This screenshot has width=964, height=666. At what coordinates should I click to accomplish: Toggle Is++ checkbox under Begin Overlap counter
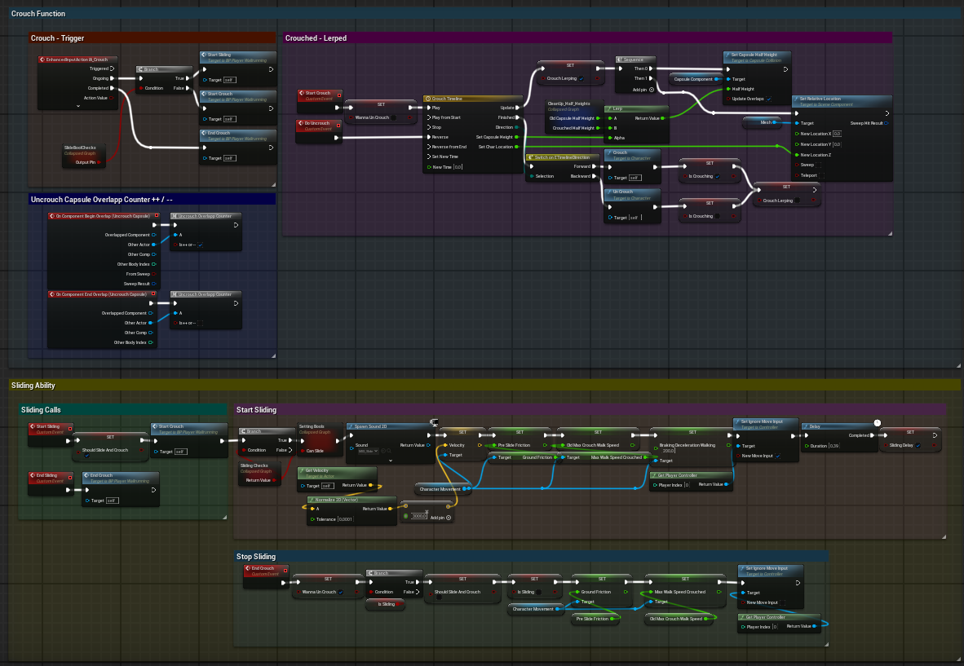(201, 245)
